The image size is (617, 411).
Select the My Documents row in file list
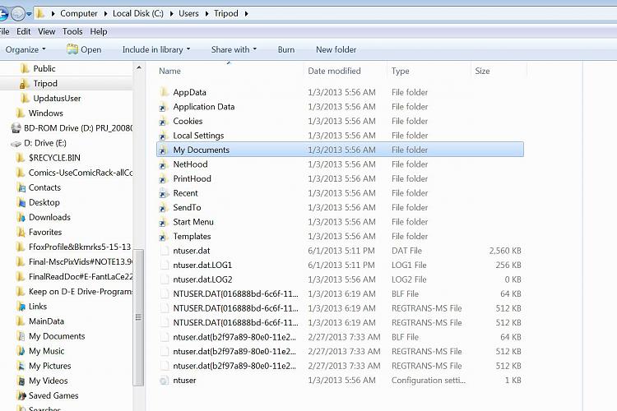pyautogui.click(x=340, y=150)
